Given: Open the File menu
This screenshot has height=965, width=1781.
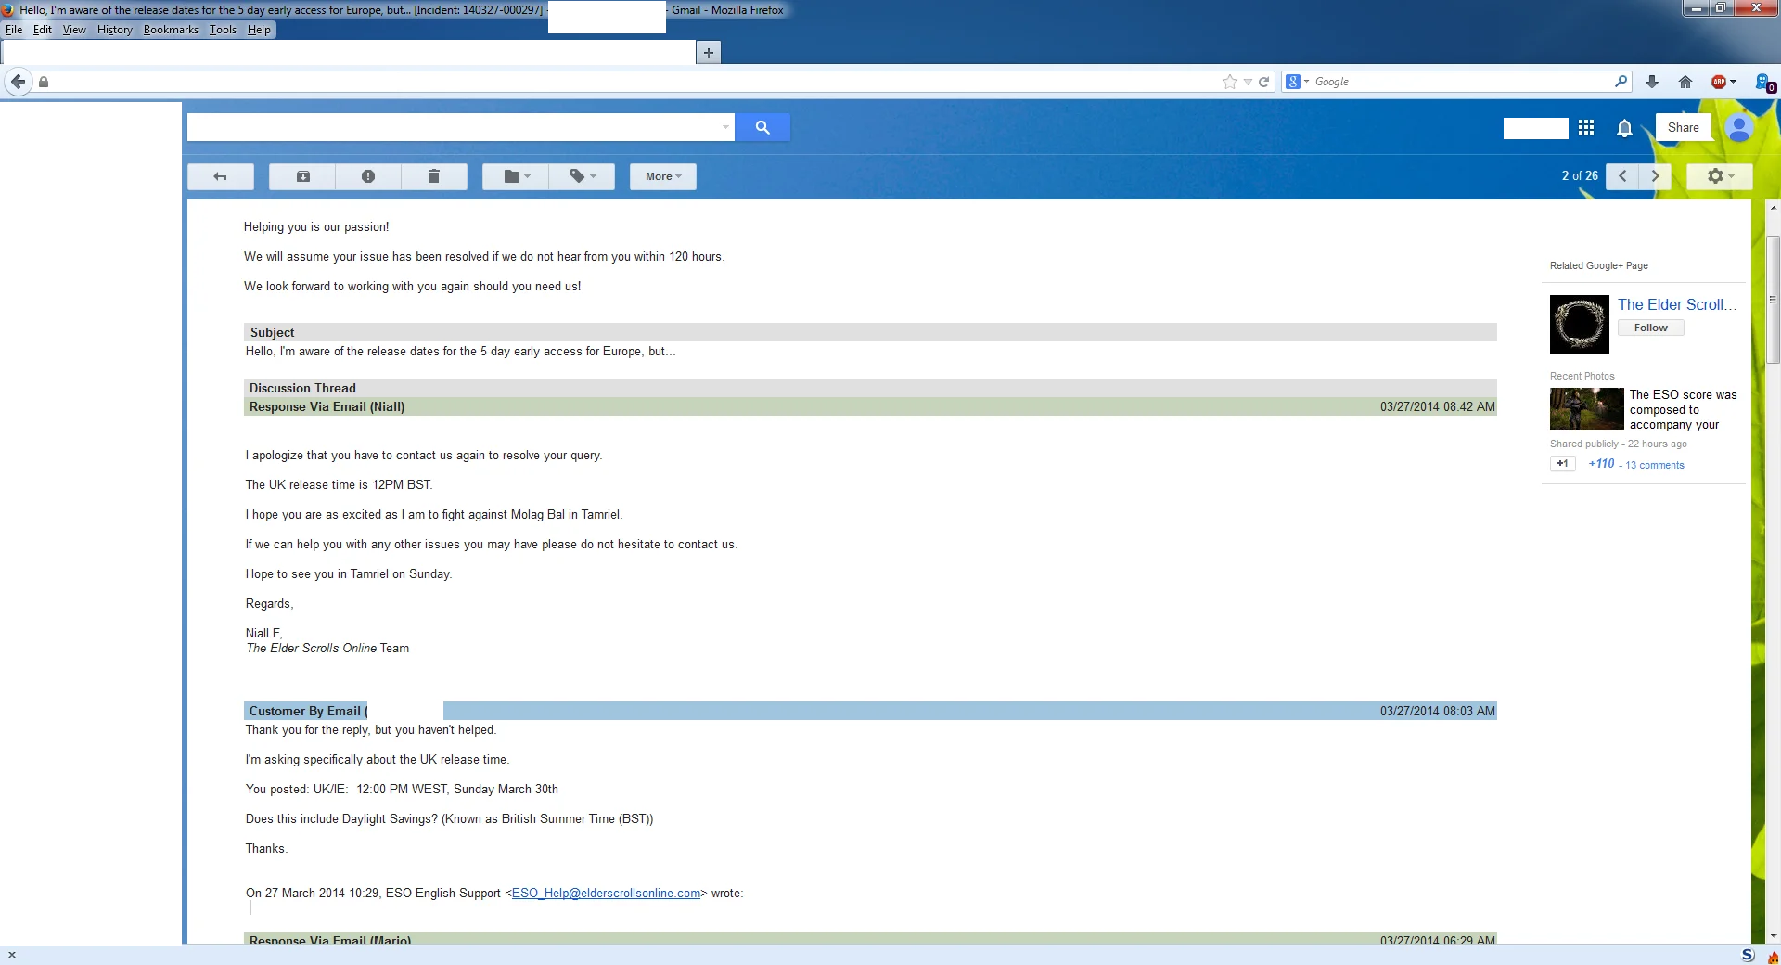Looking at the screenshot, I should coord(14,30).
